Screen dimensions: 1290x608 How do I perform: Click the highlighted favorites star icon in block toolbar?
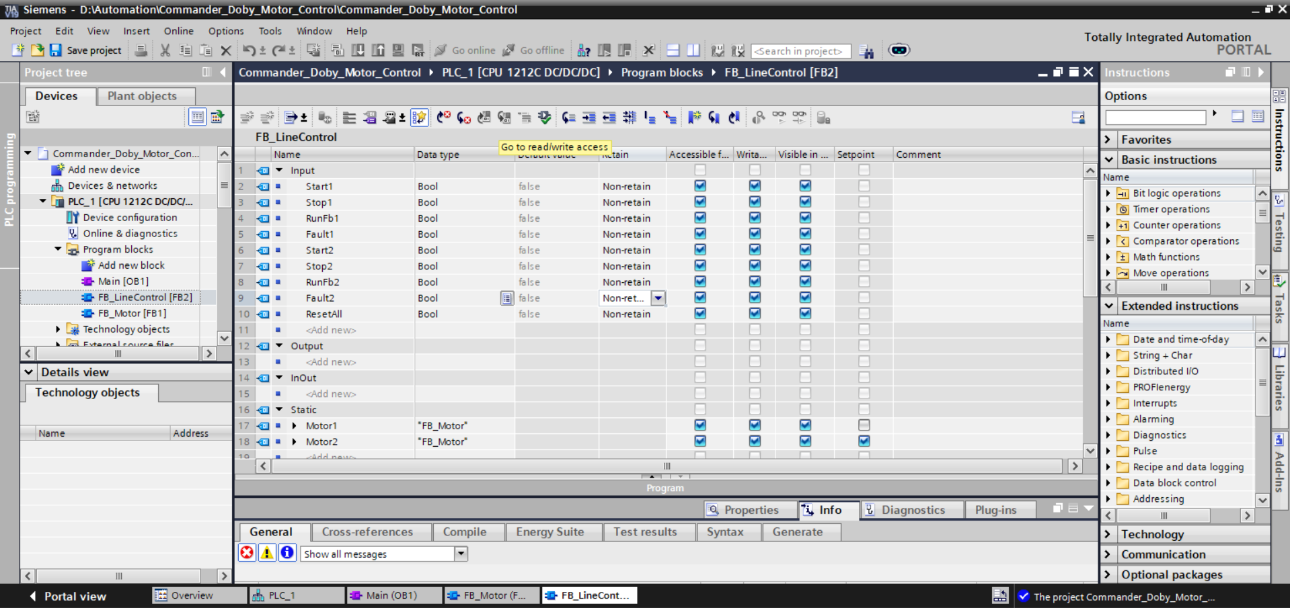point(419,118)
